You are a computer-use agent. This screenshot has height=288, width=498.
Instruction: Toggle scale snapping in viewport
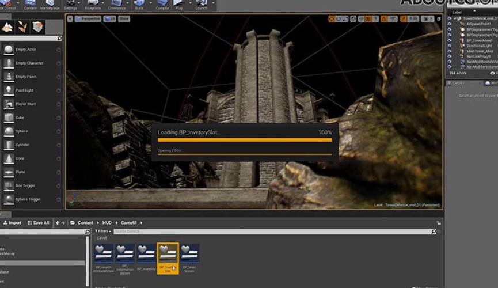(404, 19)
